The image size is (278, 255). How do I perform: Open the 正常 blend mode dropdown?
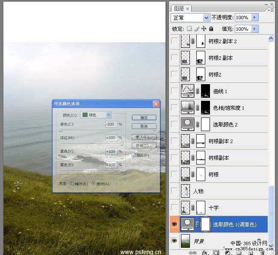pos(190,18)
